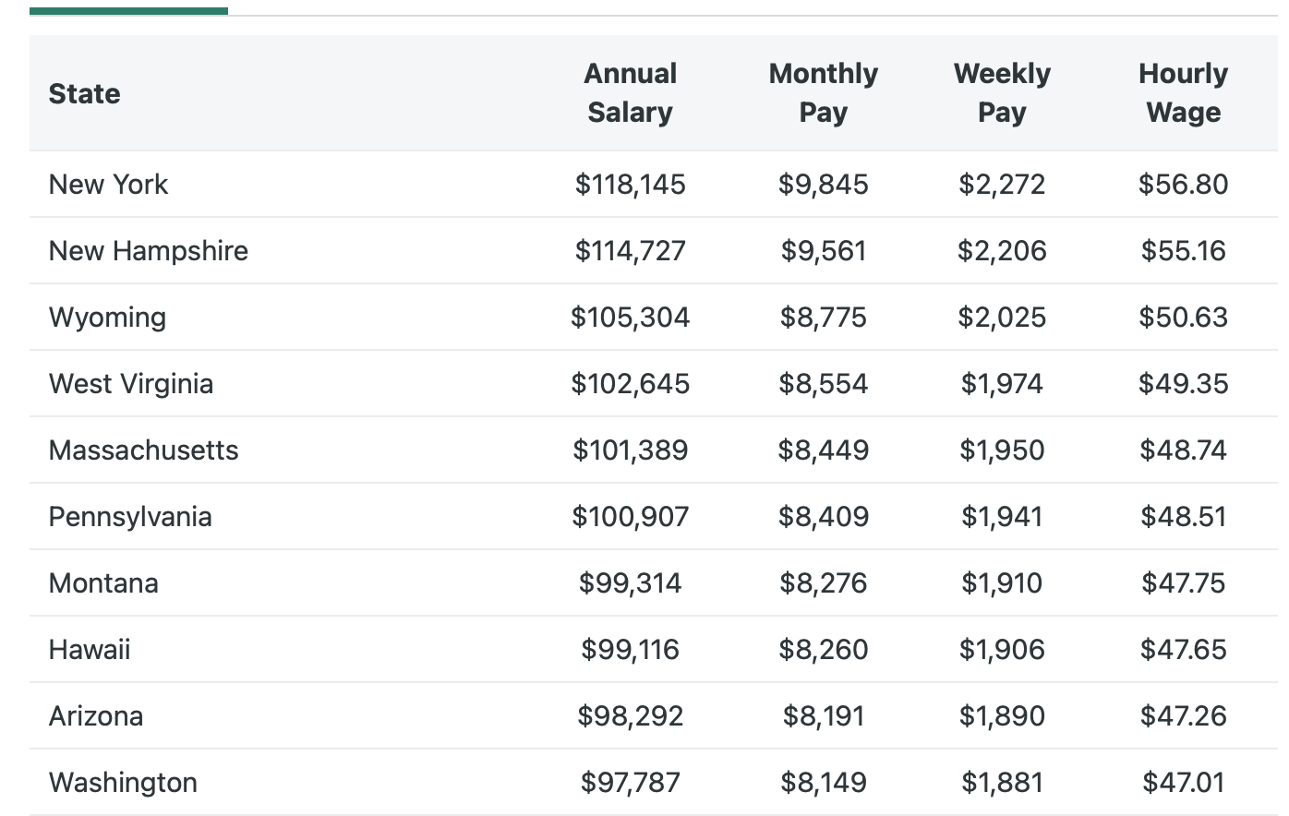Click Pennsylvania in the state column

130,516
